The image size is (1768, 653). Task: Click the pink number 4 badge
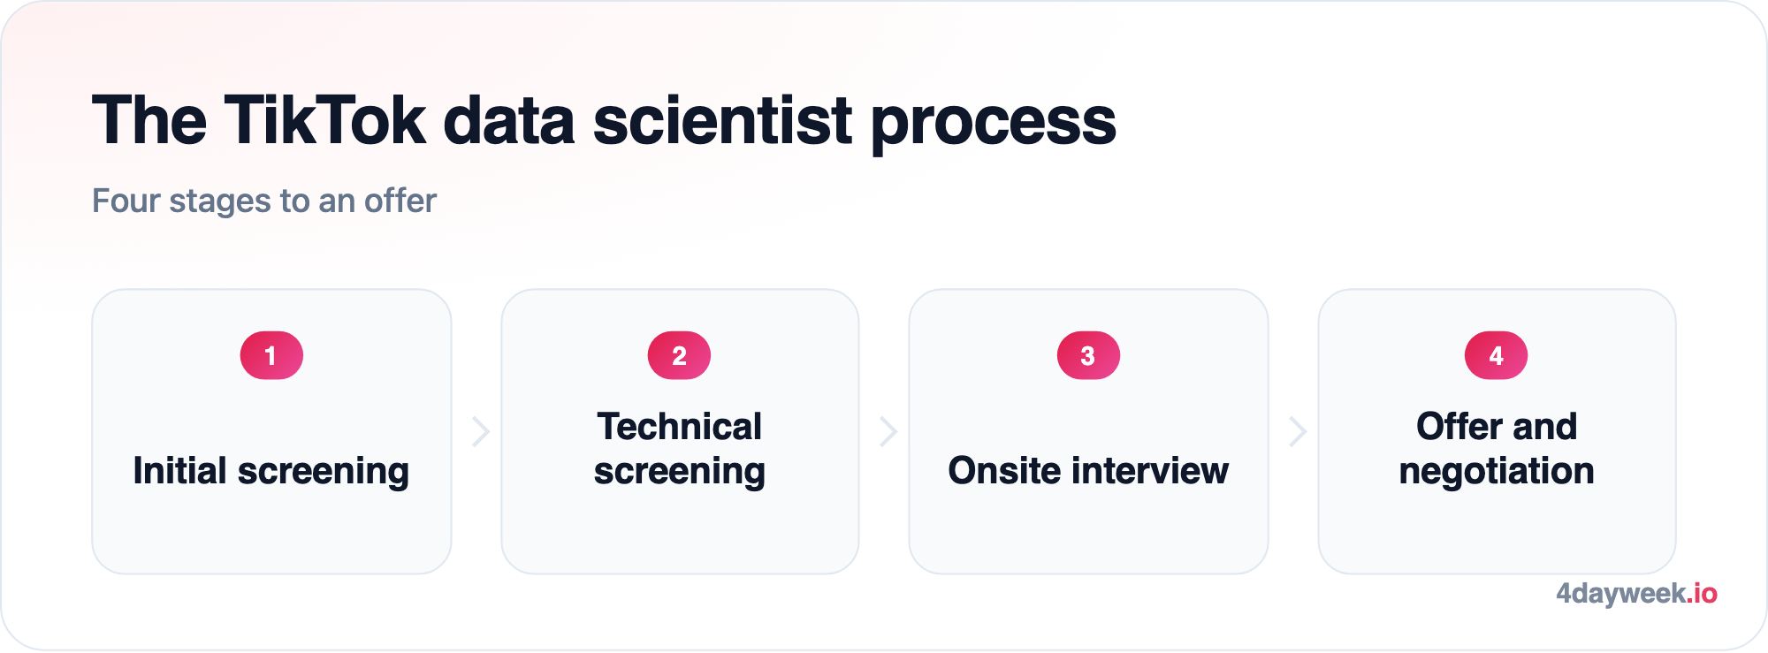1496,355
